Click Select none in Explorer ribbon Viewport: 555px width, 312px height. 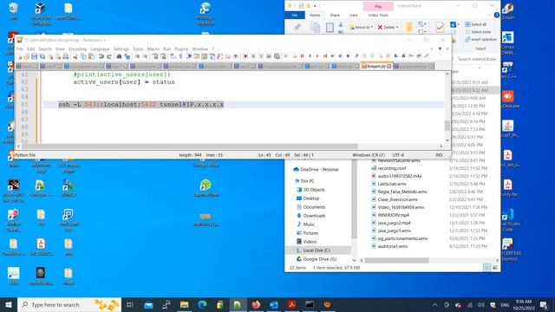(x=478, y=32)
